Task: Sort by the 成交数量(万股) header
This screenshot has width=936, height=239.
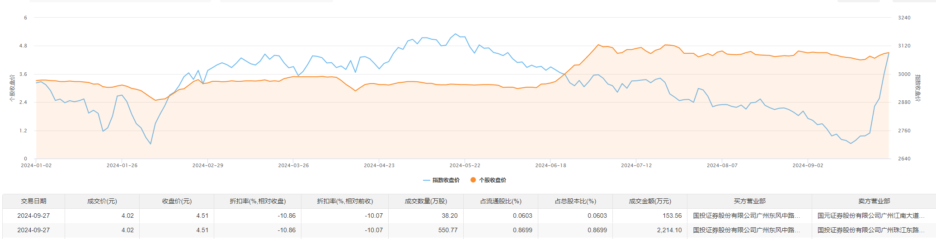Action: (x=426, y=202)
